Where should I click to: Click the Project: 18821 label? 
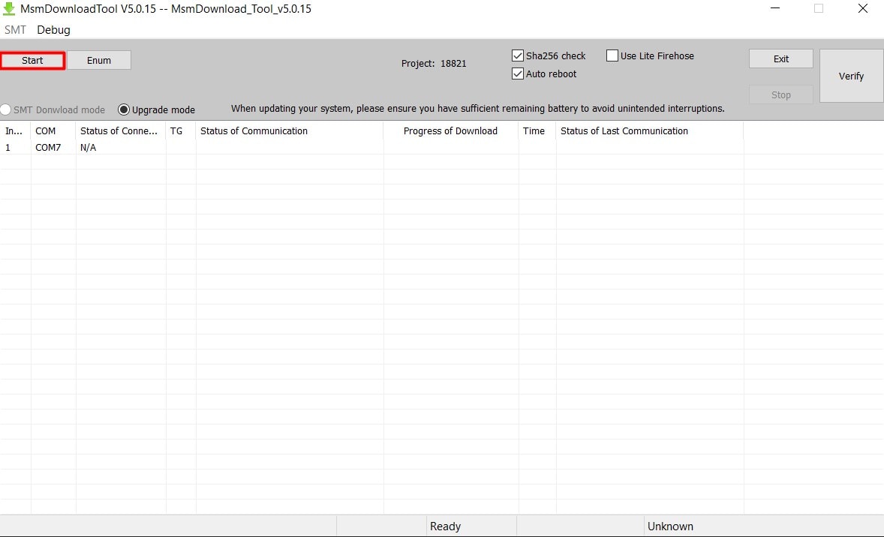434,63
